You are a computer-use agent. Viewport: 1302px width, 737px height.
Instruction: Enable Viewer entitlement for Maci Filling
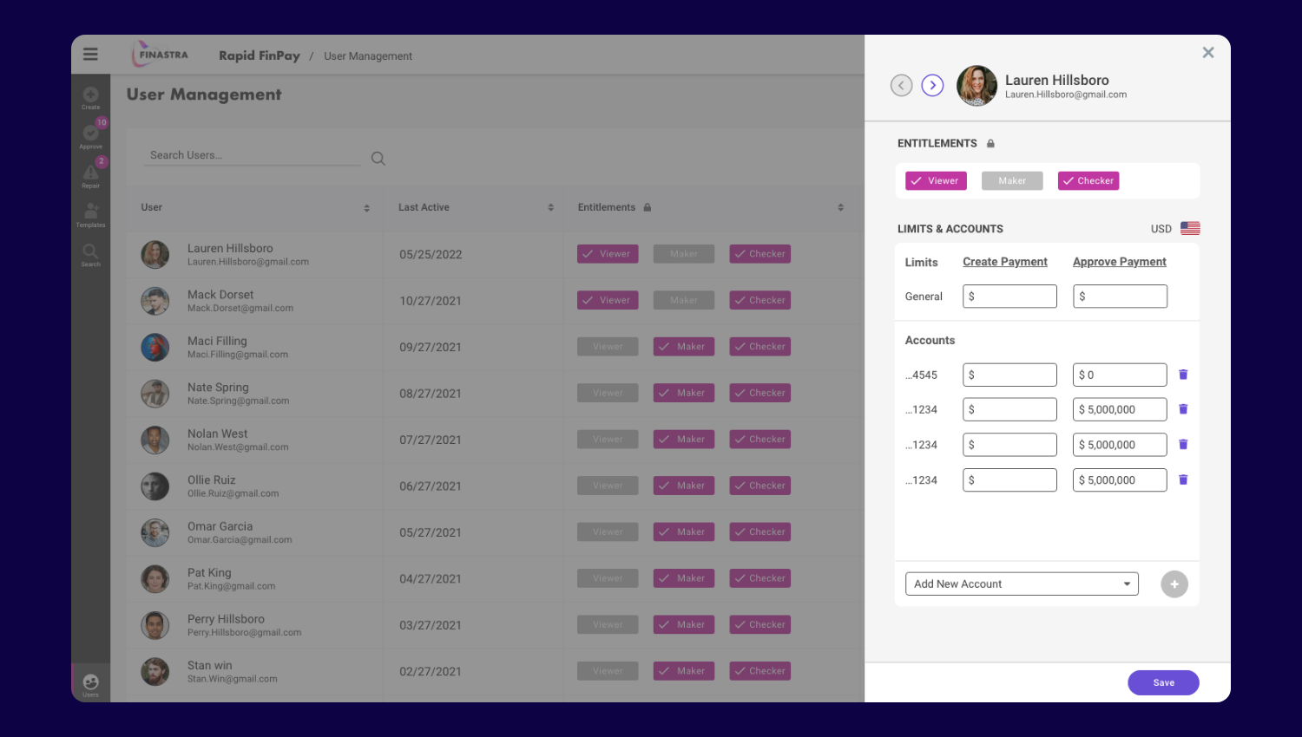608,346
